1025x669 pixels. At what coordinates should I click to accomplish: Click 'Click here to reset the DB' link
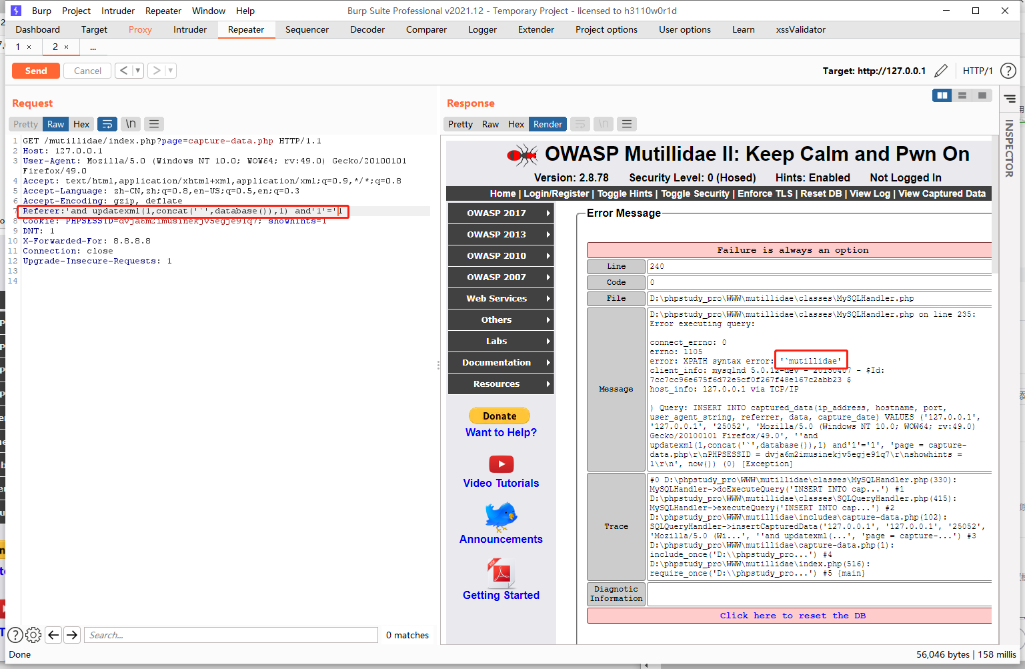(x=793, y=616)
